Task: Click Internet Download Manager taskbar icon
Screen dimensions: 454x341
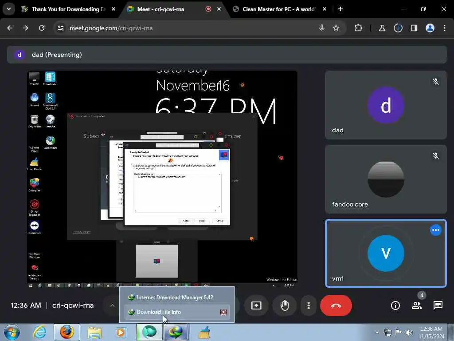Action: coord(176,332)
